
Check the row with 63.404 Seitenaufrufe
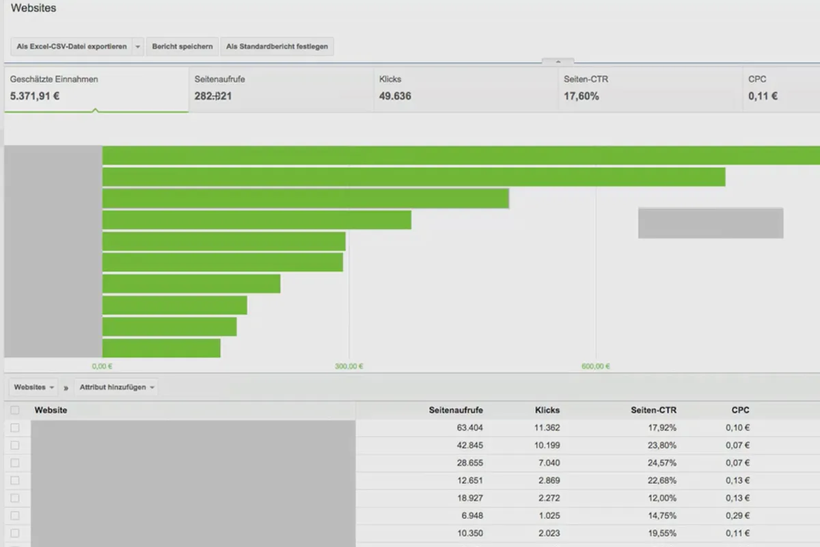(15, 428)
